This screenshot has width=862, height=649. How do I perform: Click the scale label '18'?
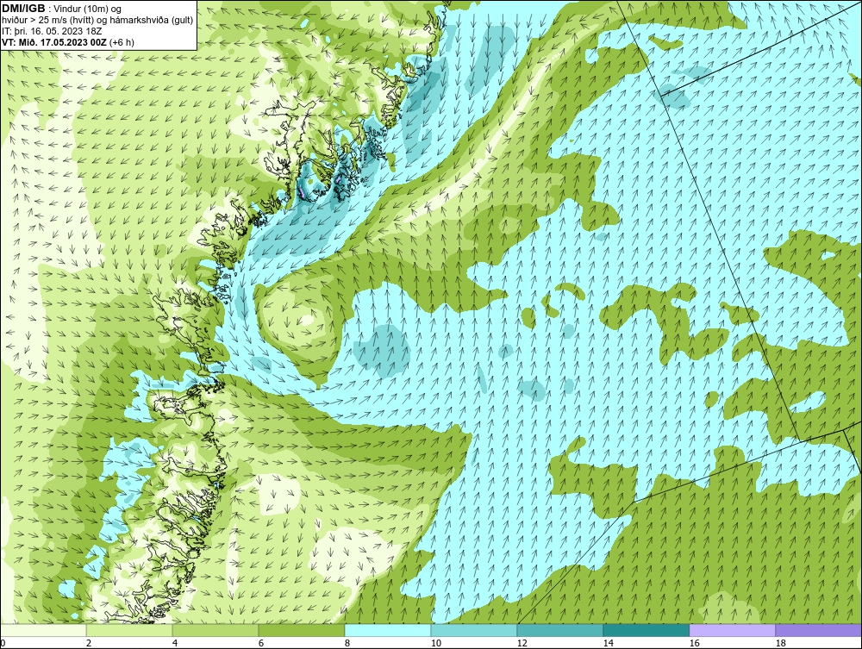[x=781, y=643]
